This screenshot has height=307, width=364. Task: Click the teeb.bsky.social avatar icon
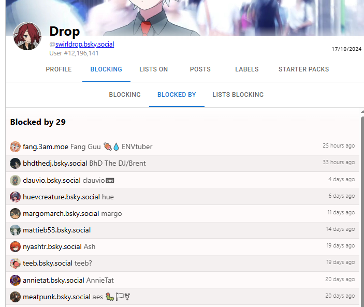tap(16, 263)
